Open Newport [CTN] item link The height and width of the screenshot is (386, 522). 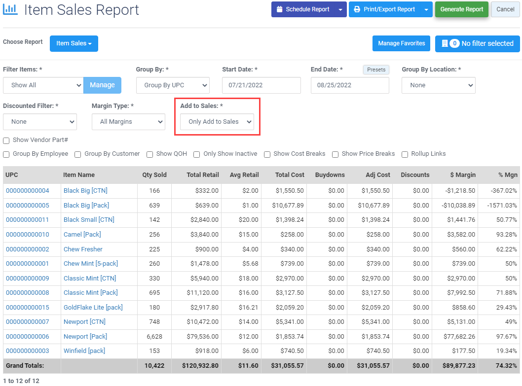(x=84, y=322)
